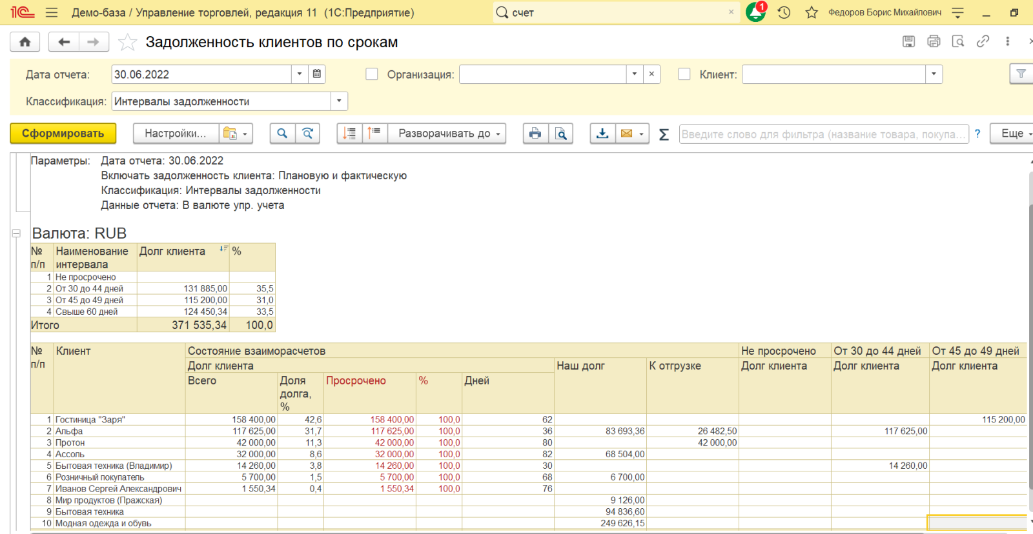The image size is (1033, 534).
Task: Open the calendar picker for report date
Action: click(317, 74)
